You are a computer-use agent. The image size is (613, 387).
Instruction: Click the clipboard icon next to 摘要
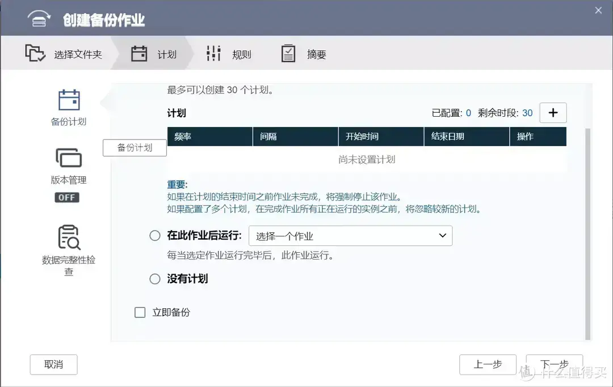tap(287, 53)
